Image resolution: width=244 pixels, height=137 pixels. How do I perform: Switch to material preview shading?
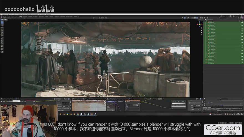196,18
